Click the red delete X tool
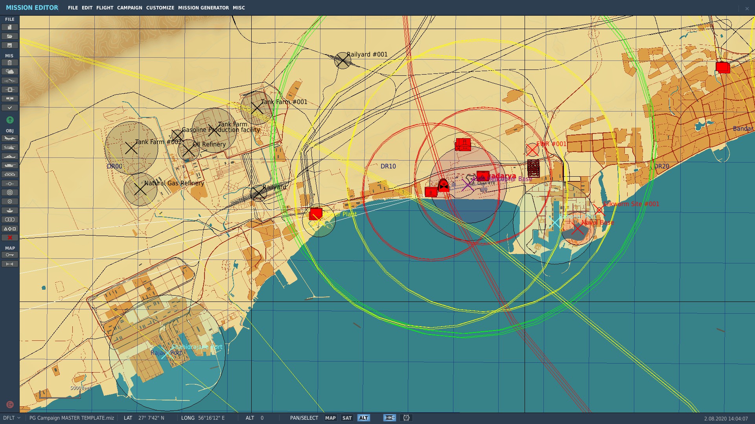 (10, 238)
